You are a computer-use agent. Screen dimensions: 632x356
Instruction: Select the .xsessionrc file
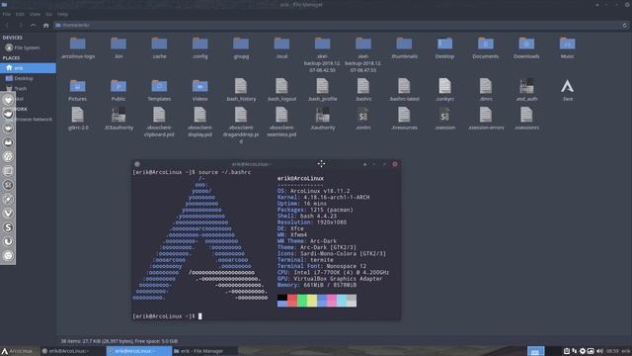click(526, 120)
